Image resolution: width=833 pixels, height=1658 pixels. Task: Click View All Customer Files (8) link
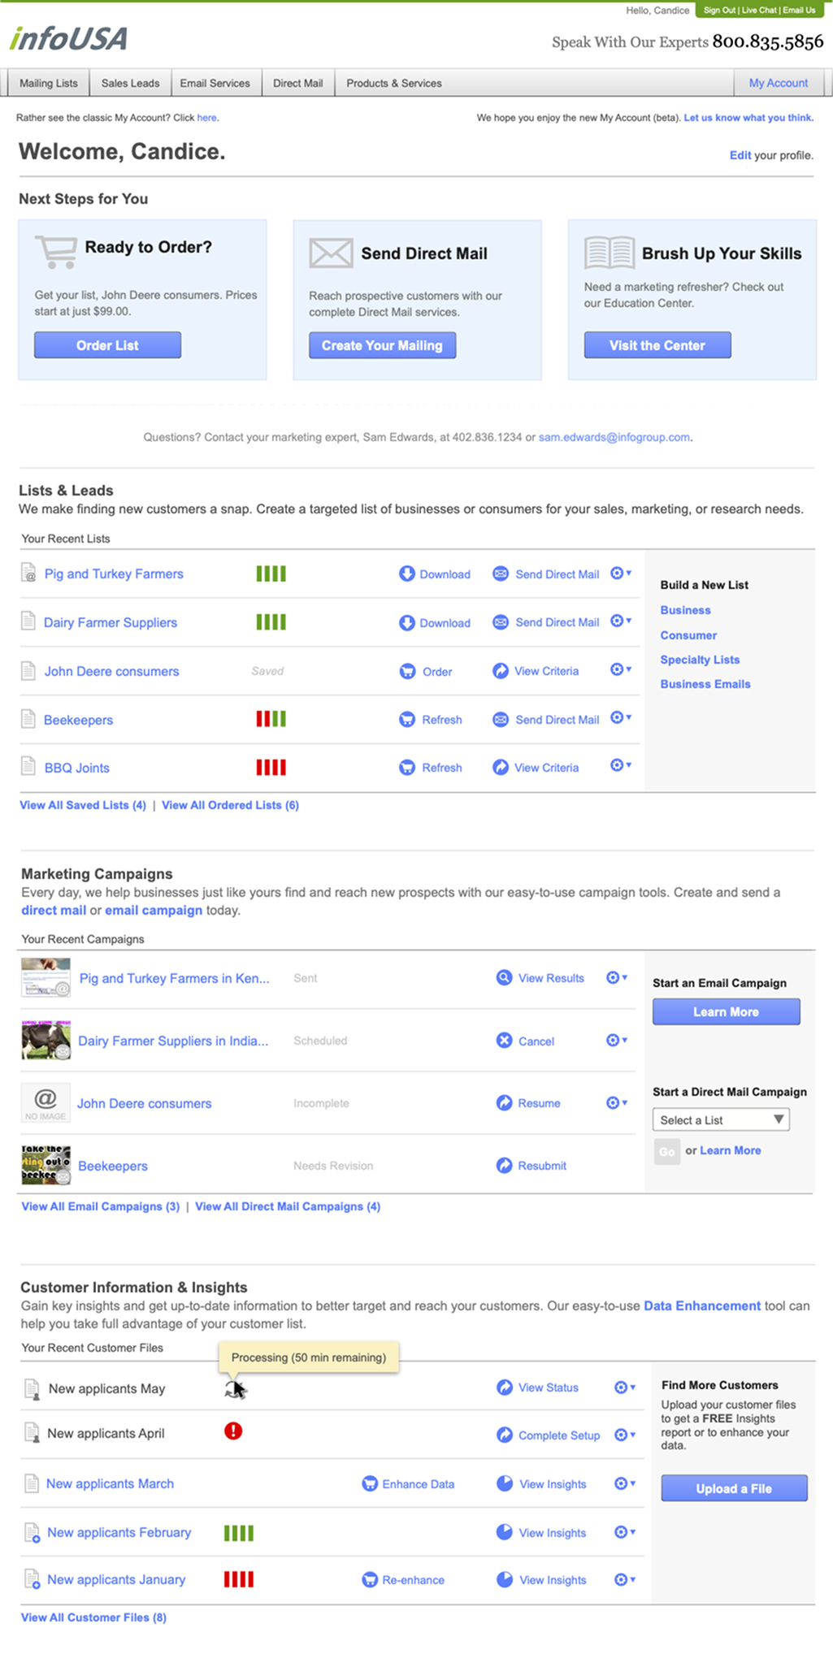(x=93, y=1617)
